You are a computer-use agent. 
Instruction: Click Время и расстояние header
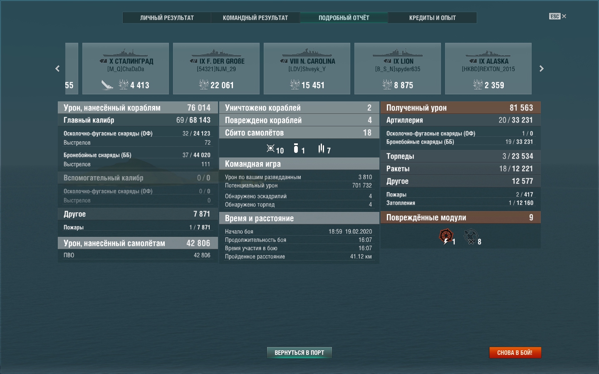299,218
